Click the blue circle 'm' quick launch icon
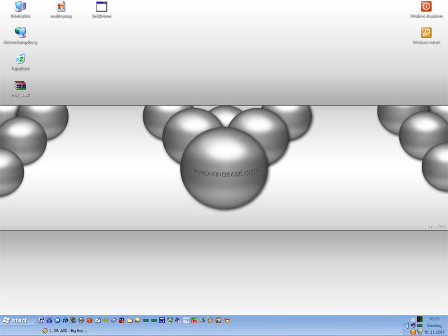The height and width of the screenshot is (336, 448). pos(58,320)
